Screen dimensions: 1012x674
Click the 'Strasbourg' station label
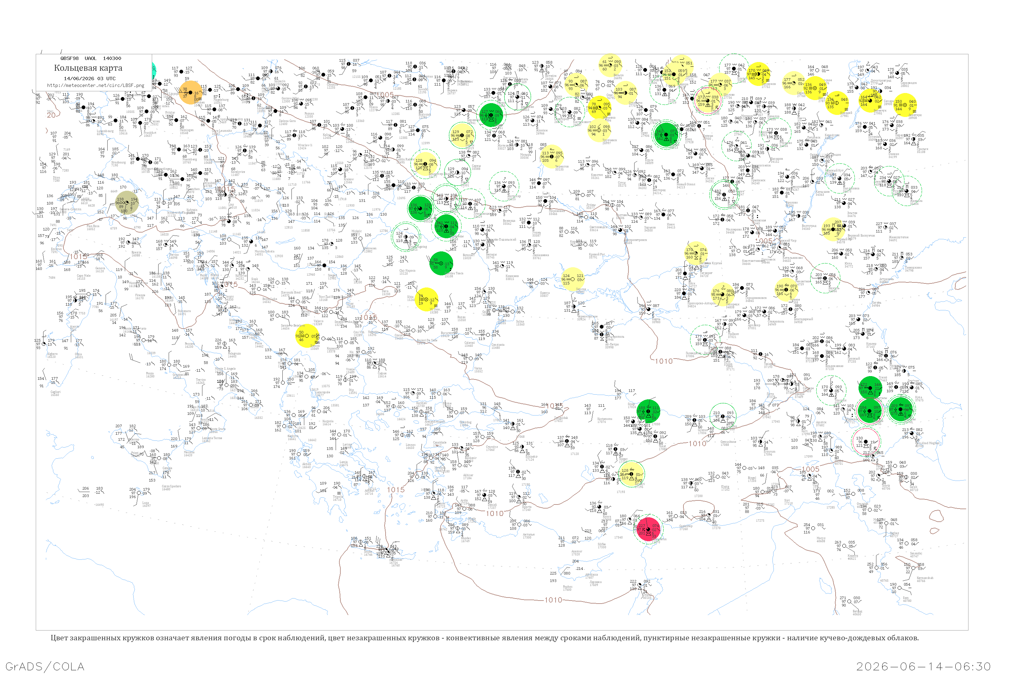[118, 162]
